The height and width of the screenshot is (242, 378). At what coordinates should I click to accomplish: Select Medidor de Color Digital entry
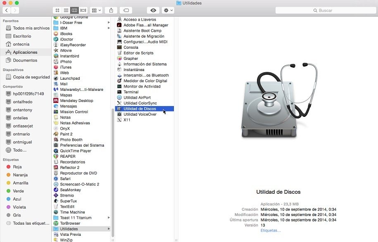145,81
